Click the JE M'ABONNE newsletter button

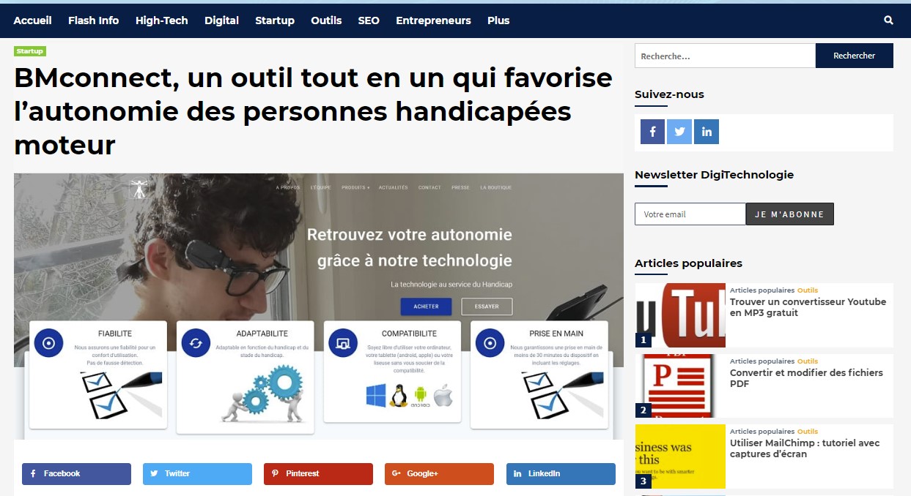(x=789, y=214)
